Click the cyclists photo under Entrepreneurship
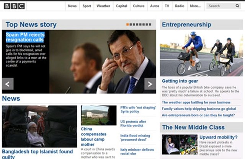Image resolution: width=245 pixels, height=159 pixels. click(201, 53)
